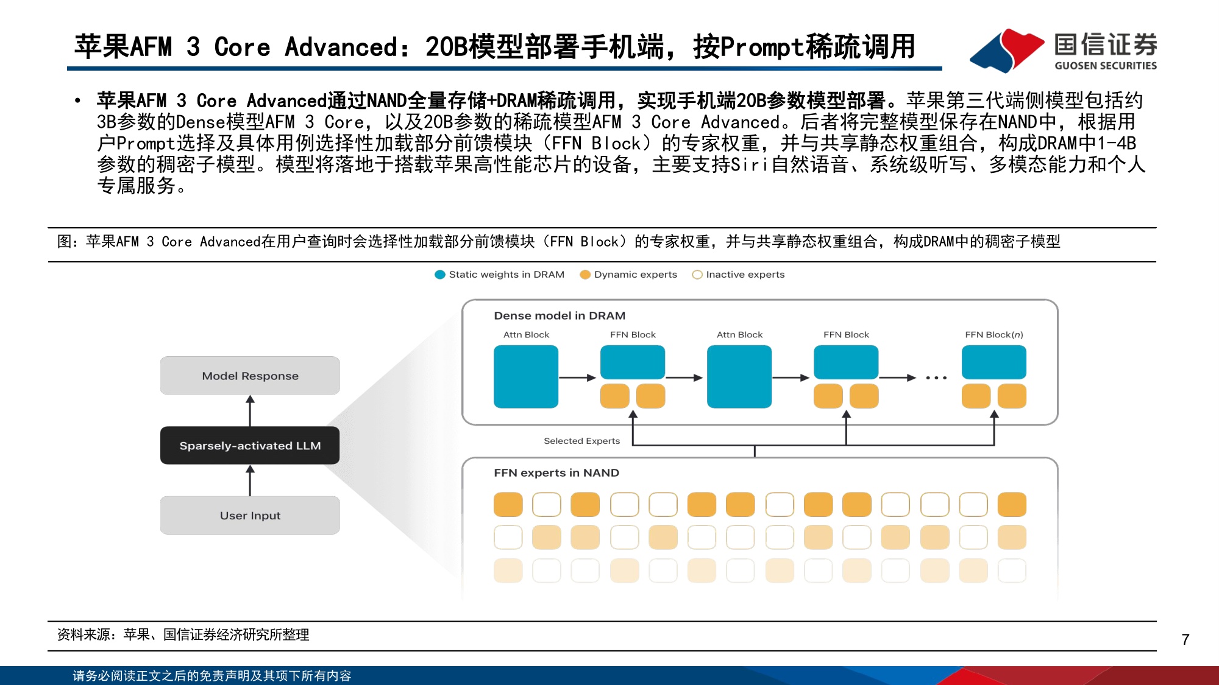The width and height of the screenshot is (1219, 685).
Task: Click the blue square under FFN Block(n)
Action: 994,362
